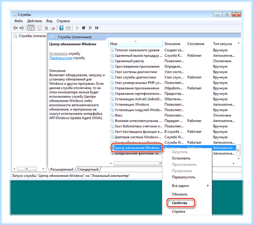Viewport: 253px width, 225px height.
Task: Choose Перезапустить in the context menu
Action: pos(183,177)
